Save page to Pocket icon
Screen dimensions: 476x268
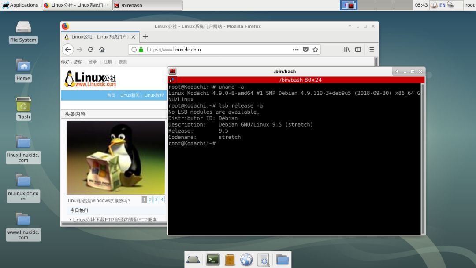[305, 50]
